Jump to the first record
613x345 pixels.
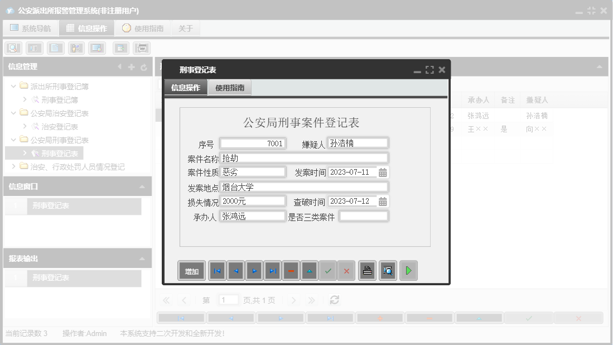tap(217, 271)
